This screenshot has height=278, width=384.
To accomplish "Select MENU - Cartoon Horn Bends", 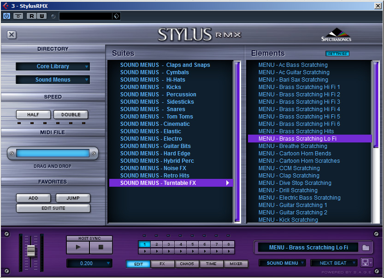I will point(310,154).
